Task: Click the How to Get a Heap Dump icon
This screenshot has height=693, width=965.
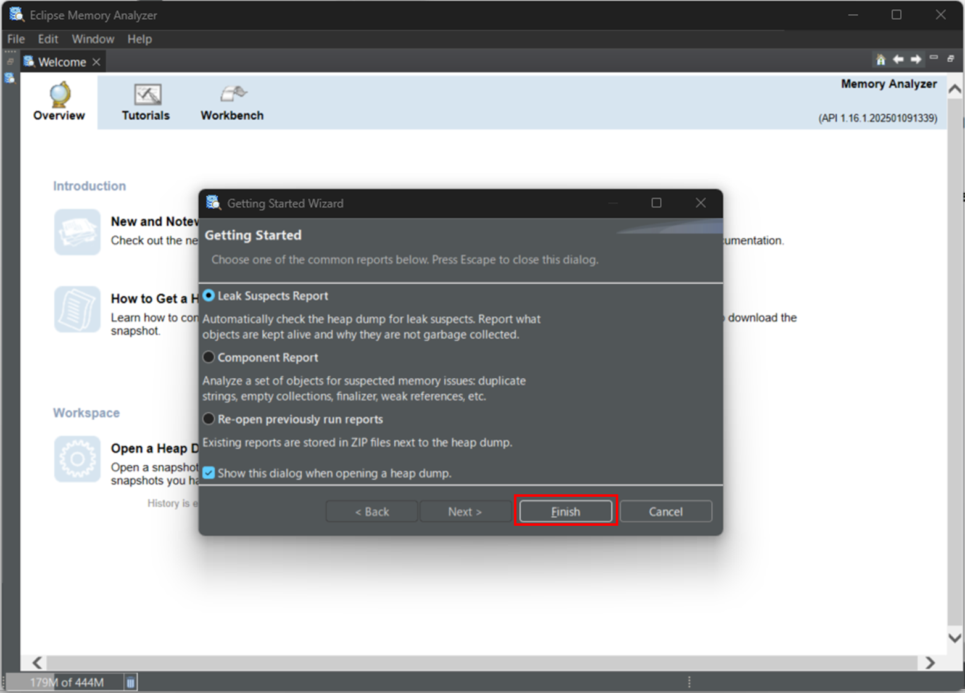Action: pyautogui.click(x=77, y=309)
